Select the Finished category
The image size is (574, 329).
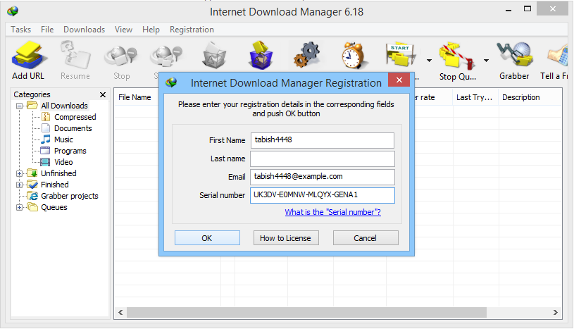coord(54,185)
